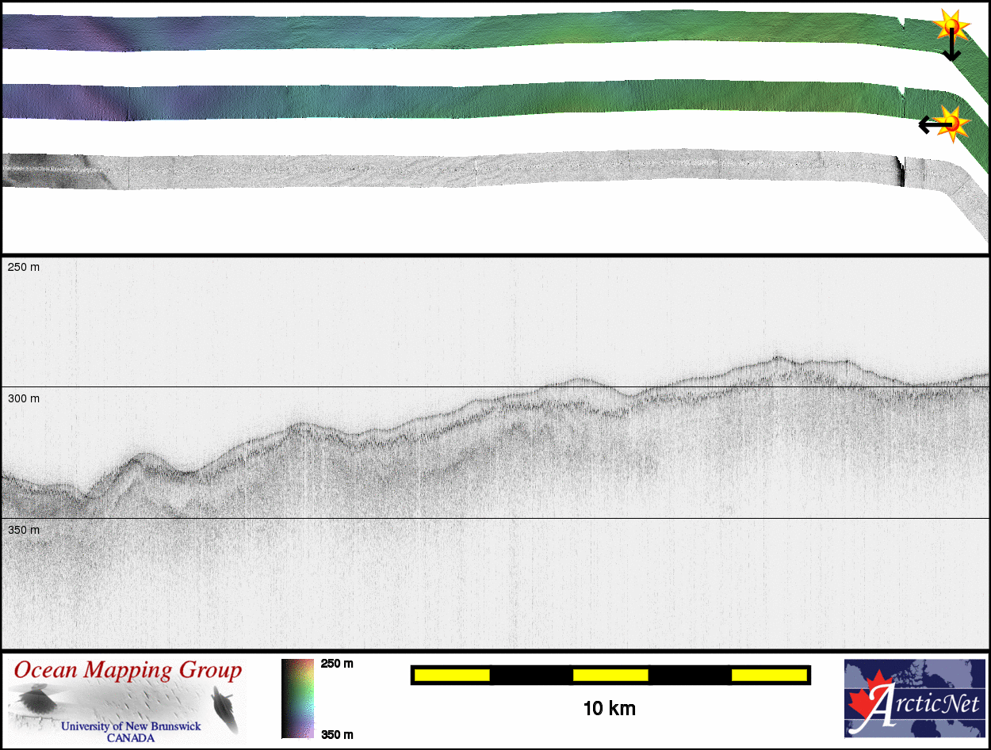Select the 350 m label beside color legend
The width and height of the screenshot is (991, 750).
337,734
